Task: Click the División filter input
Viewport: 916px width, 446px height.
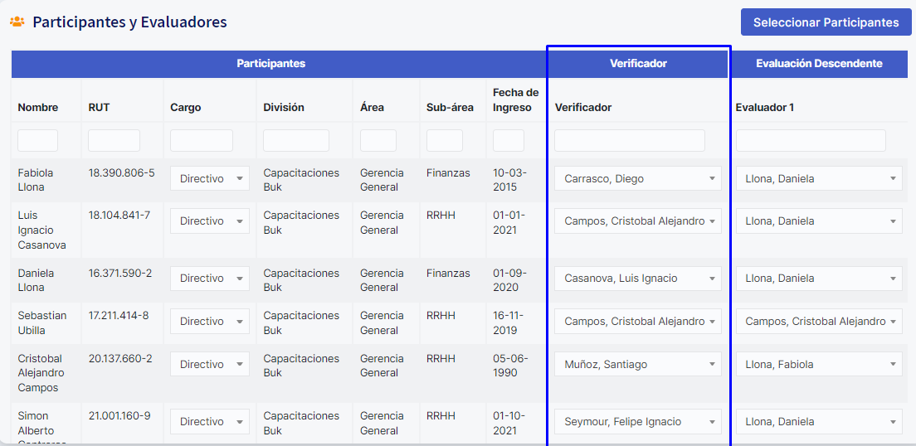Action: pos(295,141)
